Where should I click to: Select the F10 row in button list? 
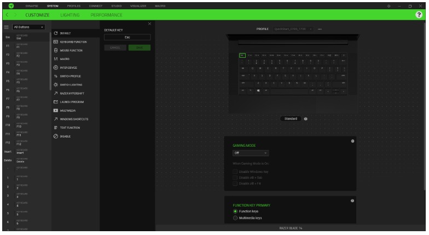click(x=26, y=125)
